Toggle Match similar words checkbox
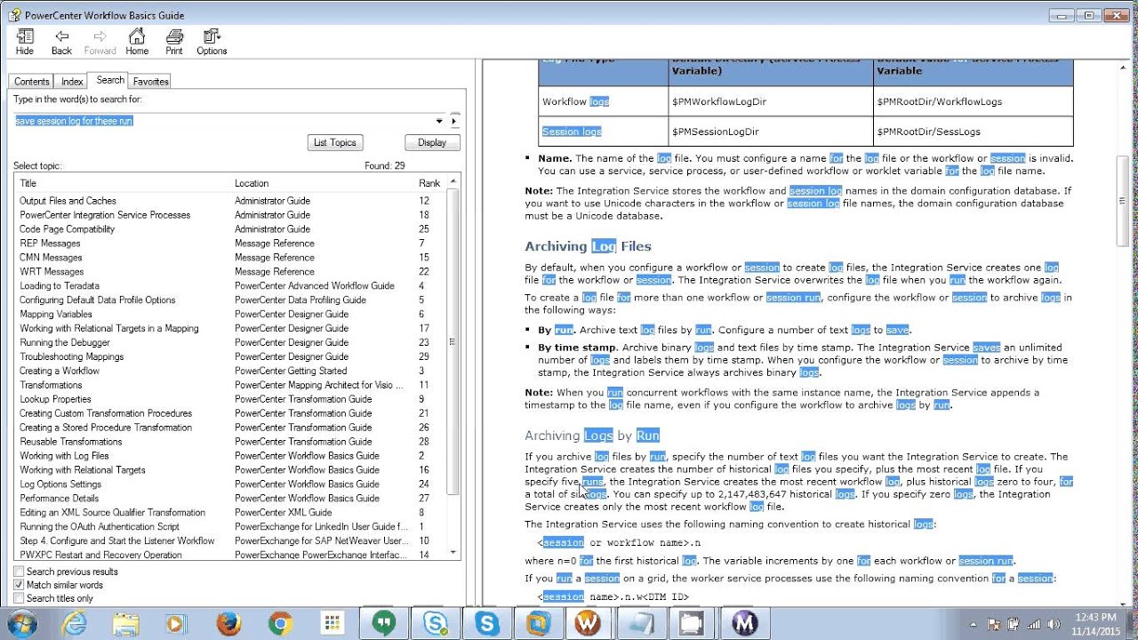The height and width of the screenshot is (640, 1138). pos(19,585)
